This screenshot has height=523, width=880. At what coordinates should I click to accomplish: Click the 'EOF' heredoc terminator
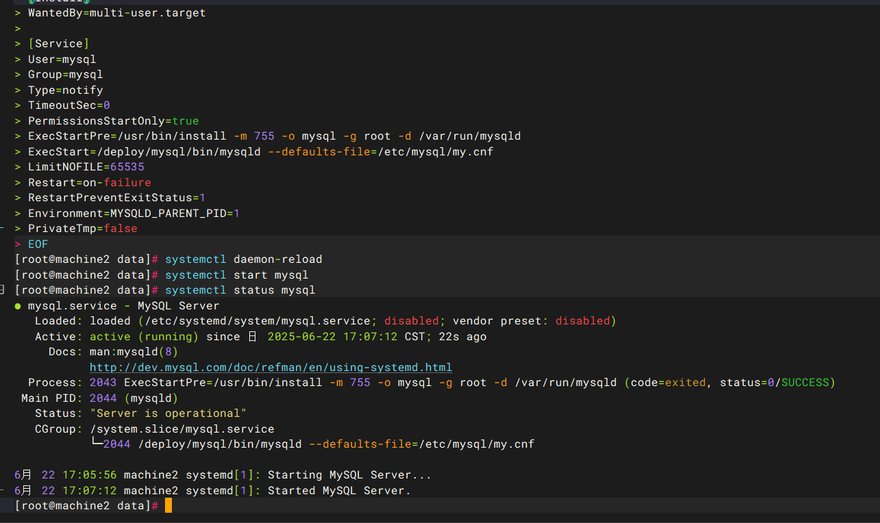[38, 244]
